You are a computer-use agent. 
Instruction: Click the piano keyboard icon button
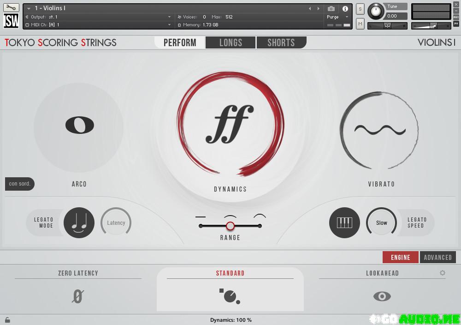click(344, 223)
